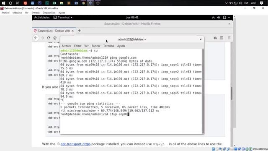
Task: Click Windows tray network icon
Action: [236, 3]
